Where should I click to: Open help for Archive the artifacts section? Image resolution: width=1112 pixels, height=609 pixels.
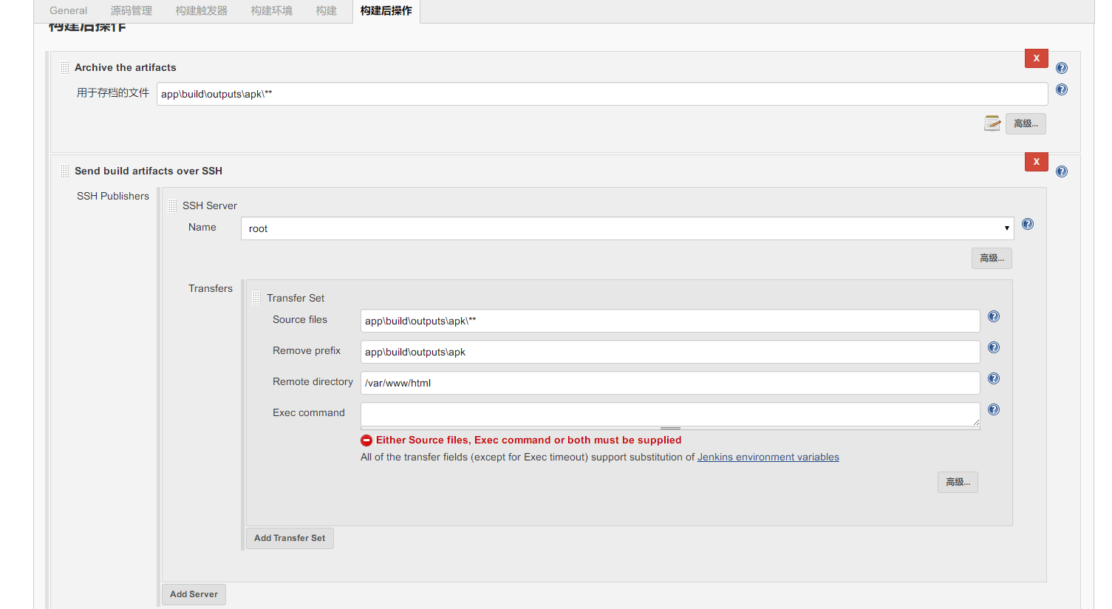coord(1062,68)
